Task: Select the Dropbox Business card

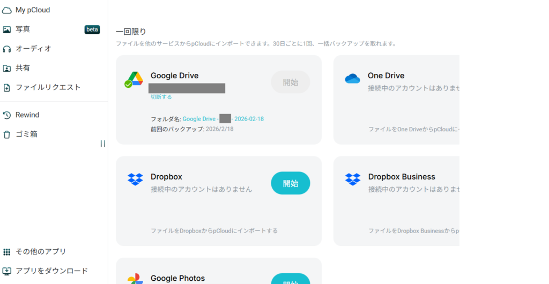Action: (397, 201)
